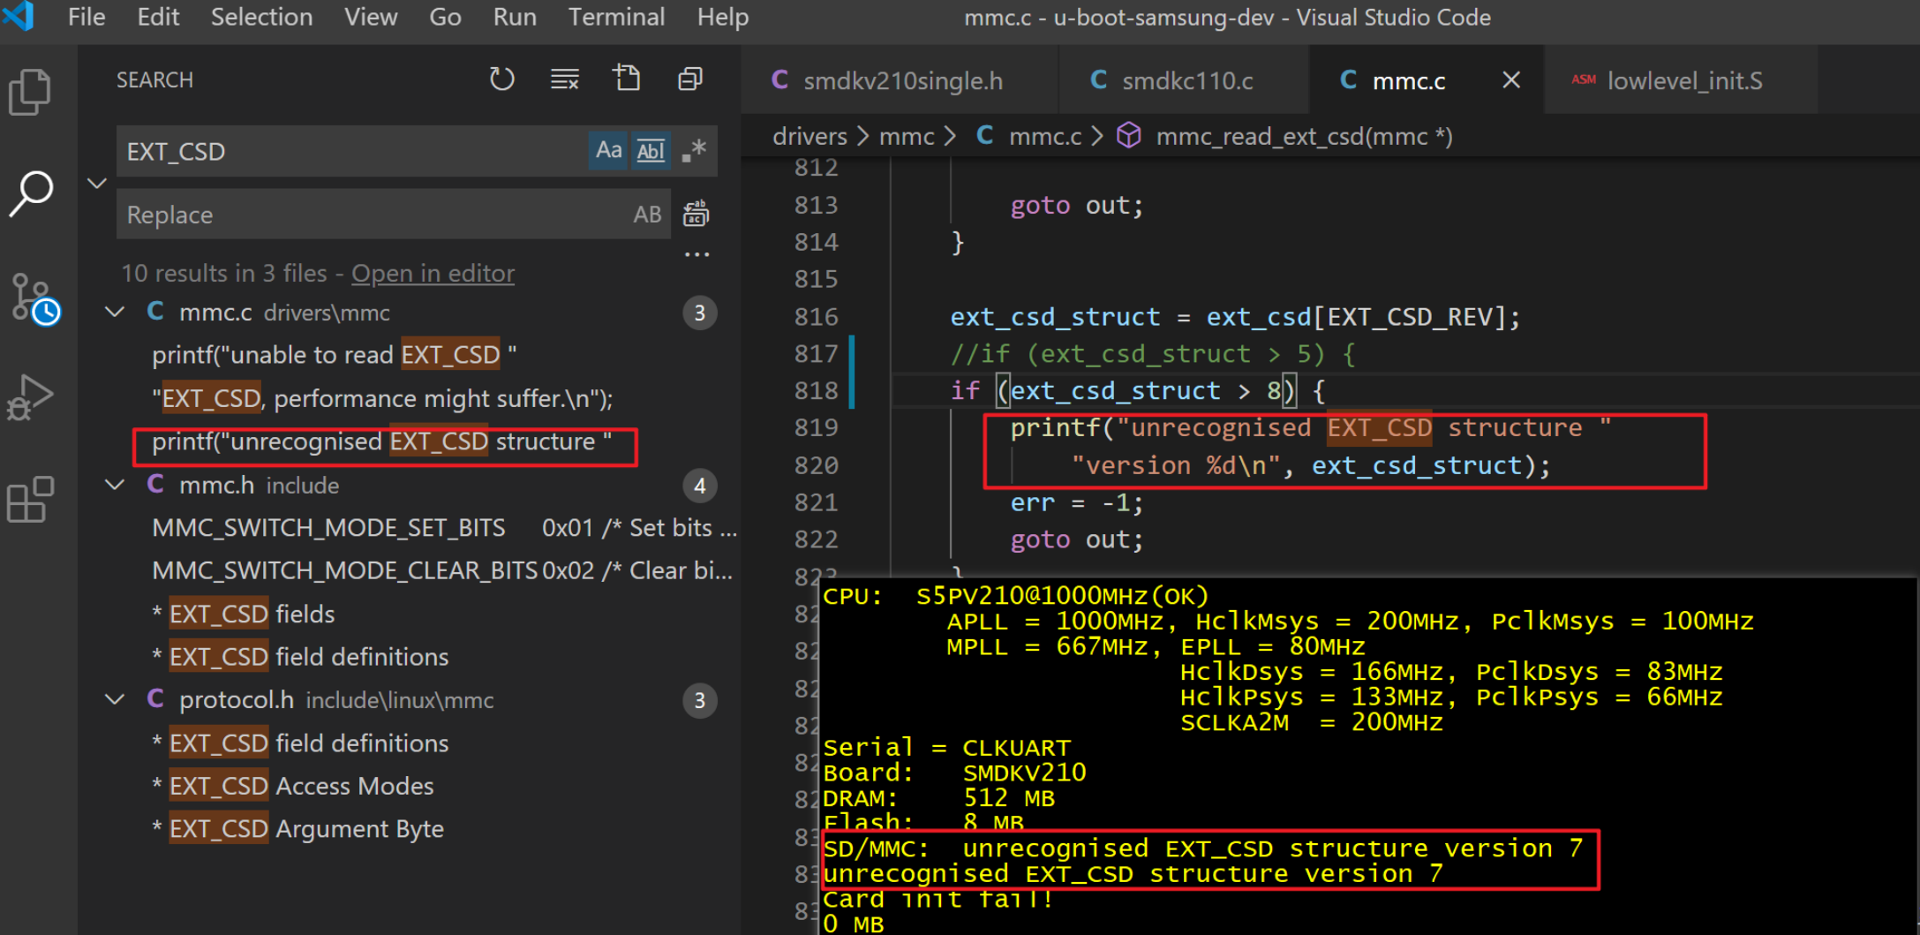The height and width of the screenshot is (935, 1920).
Task: Open the Terminal menu
Action: coord(616,17)
